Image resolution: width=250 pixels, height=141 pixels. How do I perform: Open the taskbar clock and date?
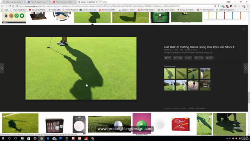click(246, 138)
